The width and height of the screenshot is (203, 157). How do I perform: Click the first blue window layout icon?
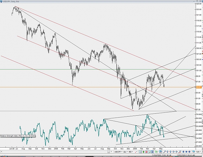[183, 152]
